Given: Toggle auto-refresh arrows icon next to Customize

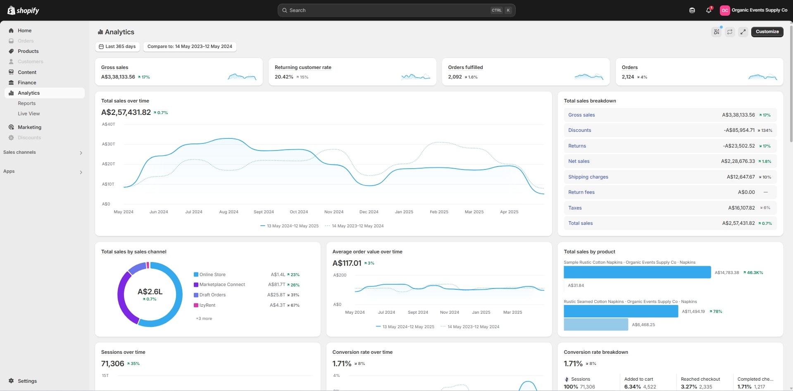Looking at the screenshot, I should [730, 32].
